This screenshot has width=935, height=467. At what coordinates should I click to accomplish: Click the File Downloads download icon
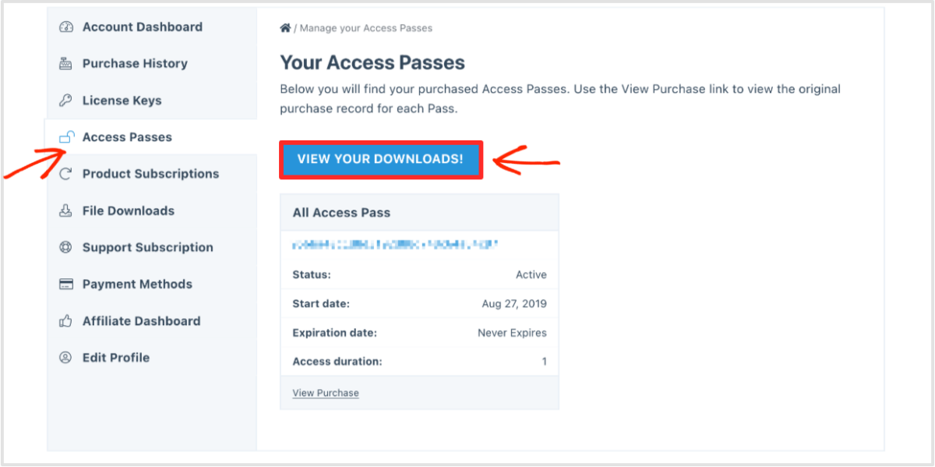[x=66, y=211]
